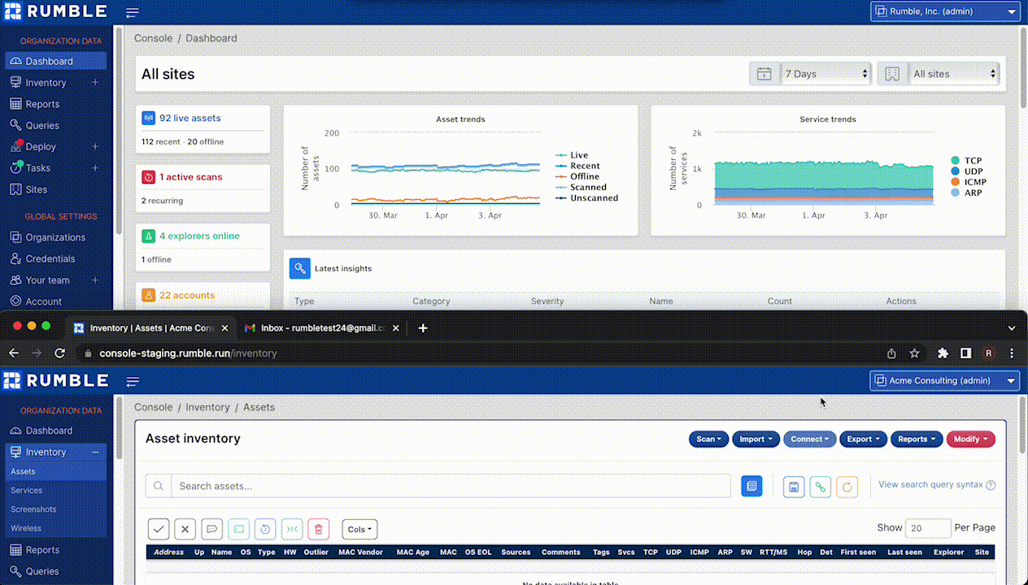1028x585 pixels.
Task: Clear selection with the X button
Action: click(x=185, y=529)
